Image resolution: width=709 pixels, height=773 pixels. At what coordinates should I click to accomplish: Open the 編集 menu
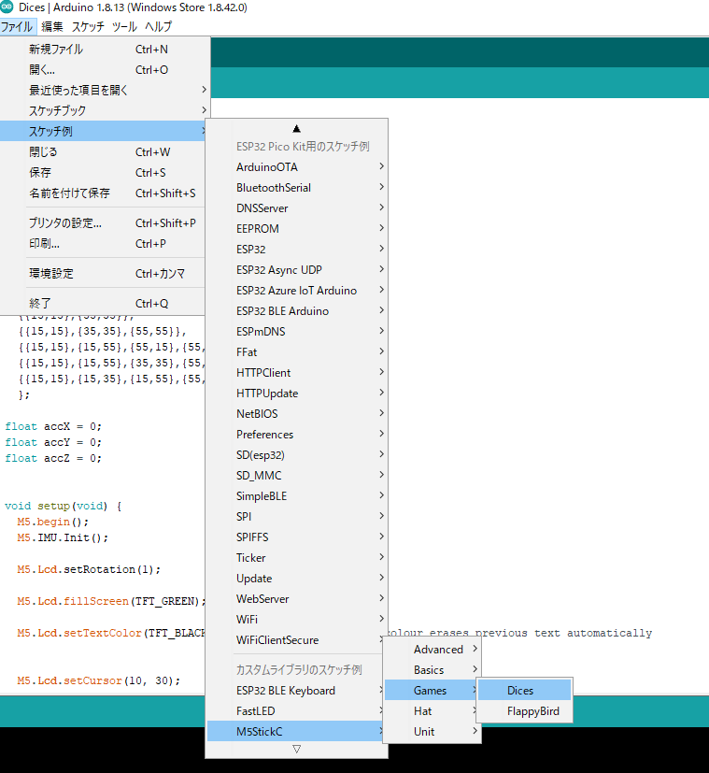52,26
